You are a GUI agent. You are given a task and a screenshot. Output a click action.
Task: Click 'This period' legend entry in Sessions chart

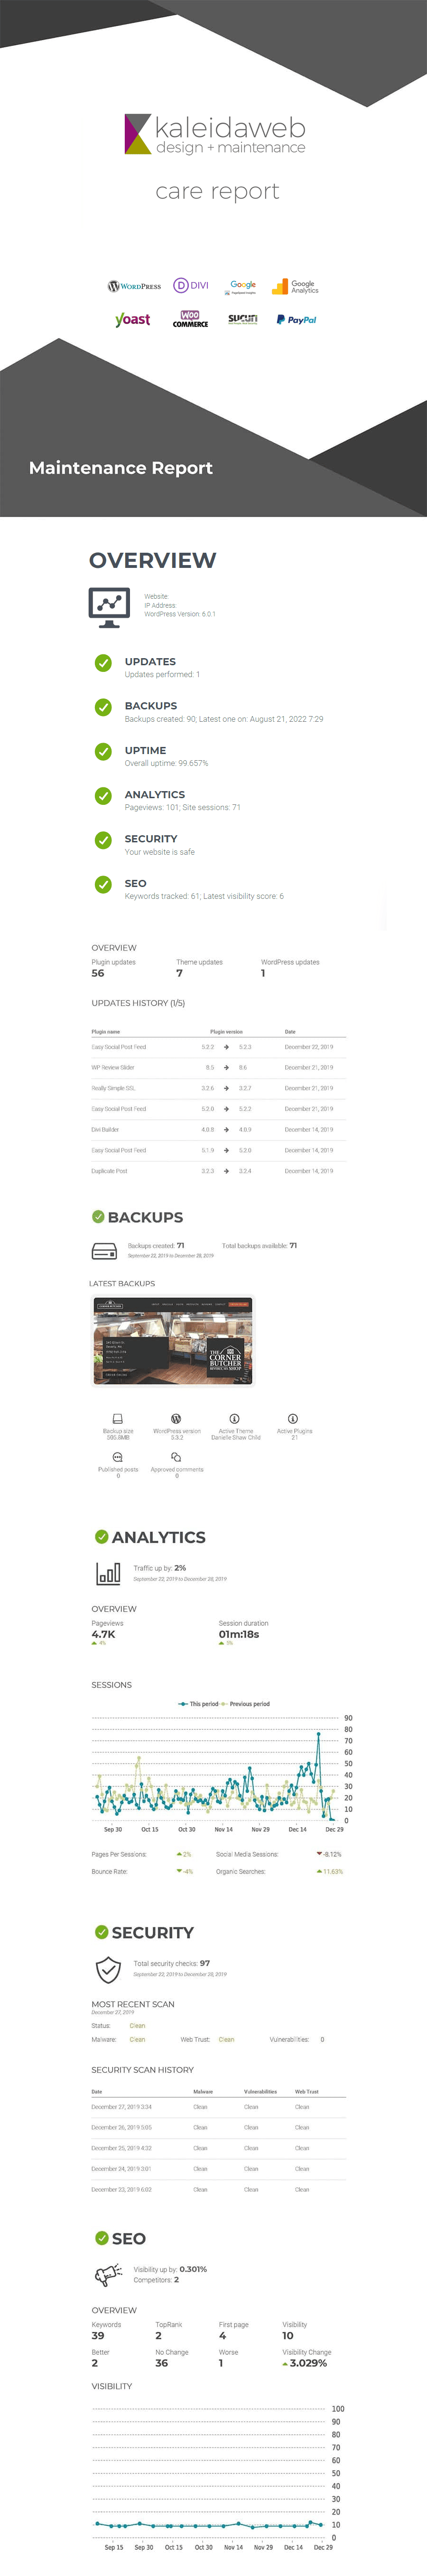[x=198, y=1704]
